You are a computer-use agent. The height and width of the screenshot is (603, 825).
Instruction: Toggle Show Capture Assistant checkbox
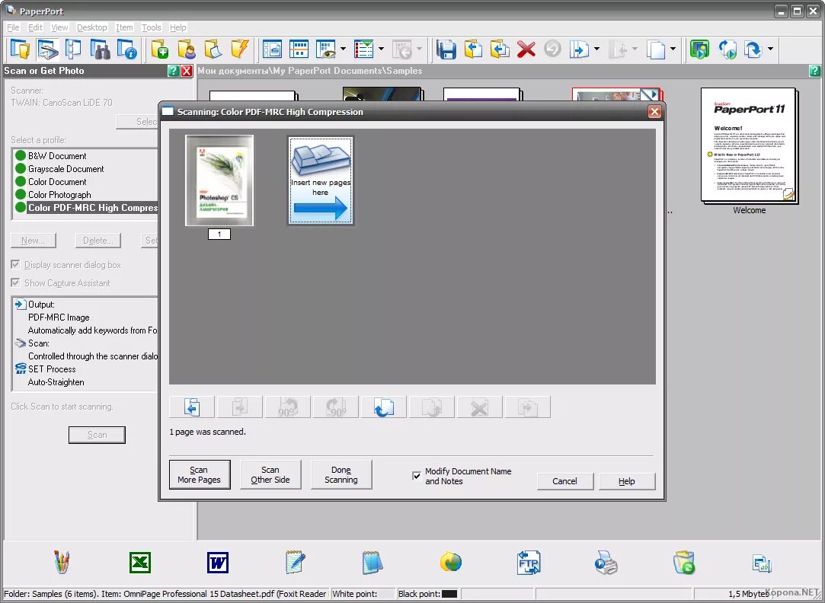click(16, 282)
